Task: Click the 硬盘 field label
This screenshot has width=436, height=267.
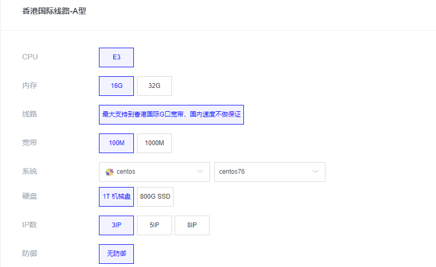Action: click(x=30, y=196)
